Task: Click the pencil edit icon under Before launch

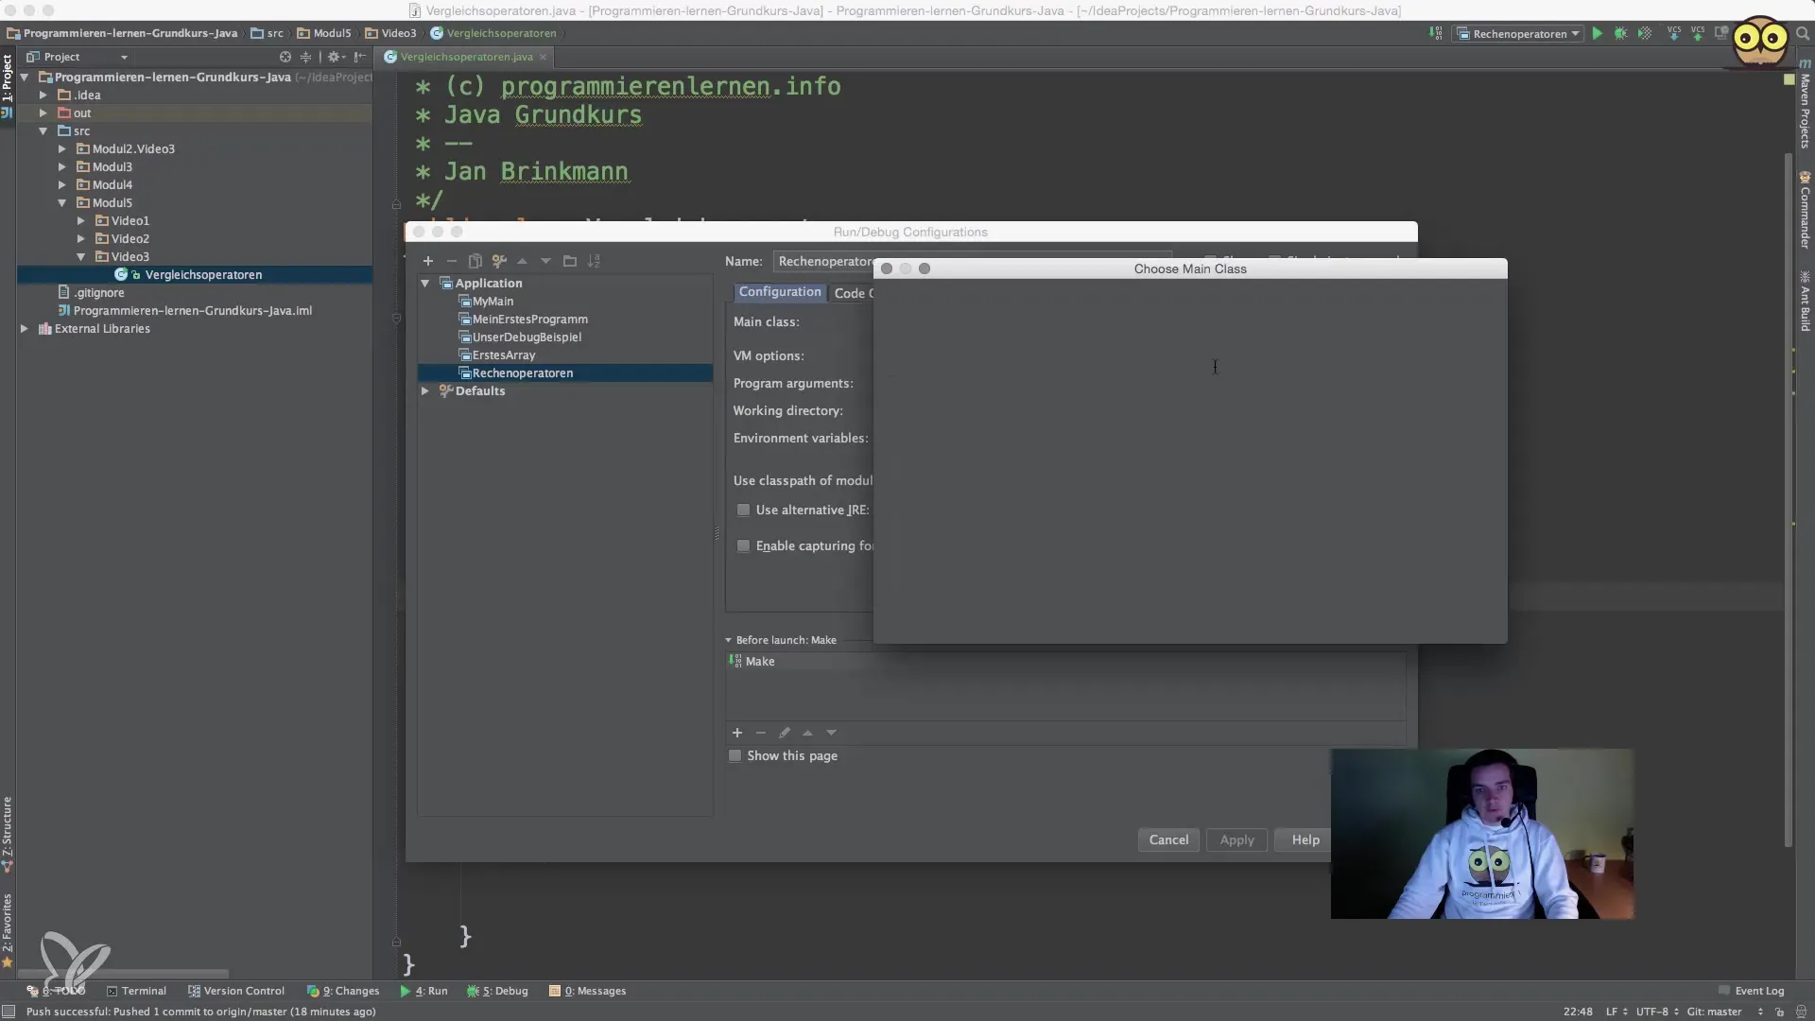Action: point(784,733)
